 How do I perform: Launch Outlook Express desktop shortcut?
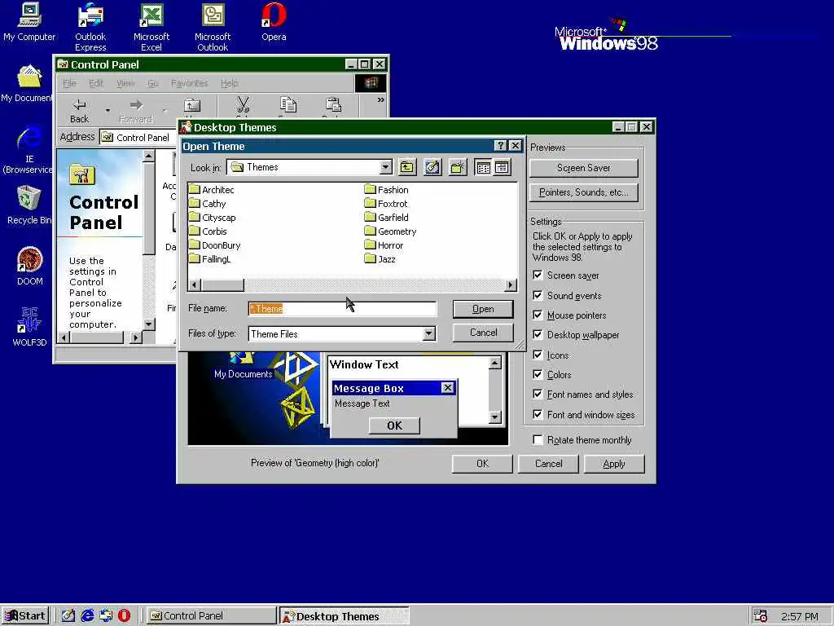point(90,27)
